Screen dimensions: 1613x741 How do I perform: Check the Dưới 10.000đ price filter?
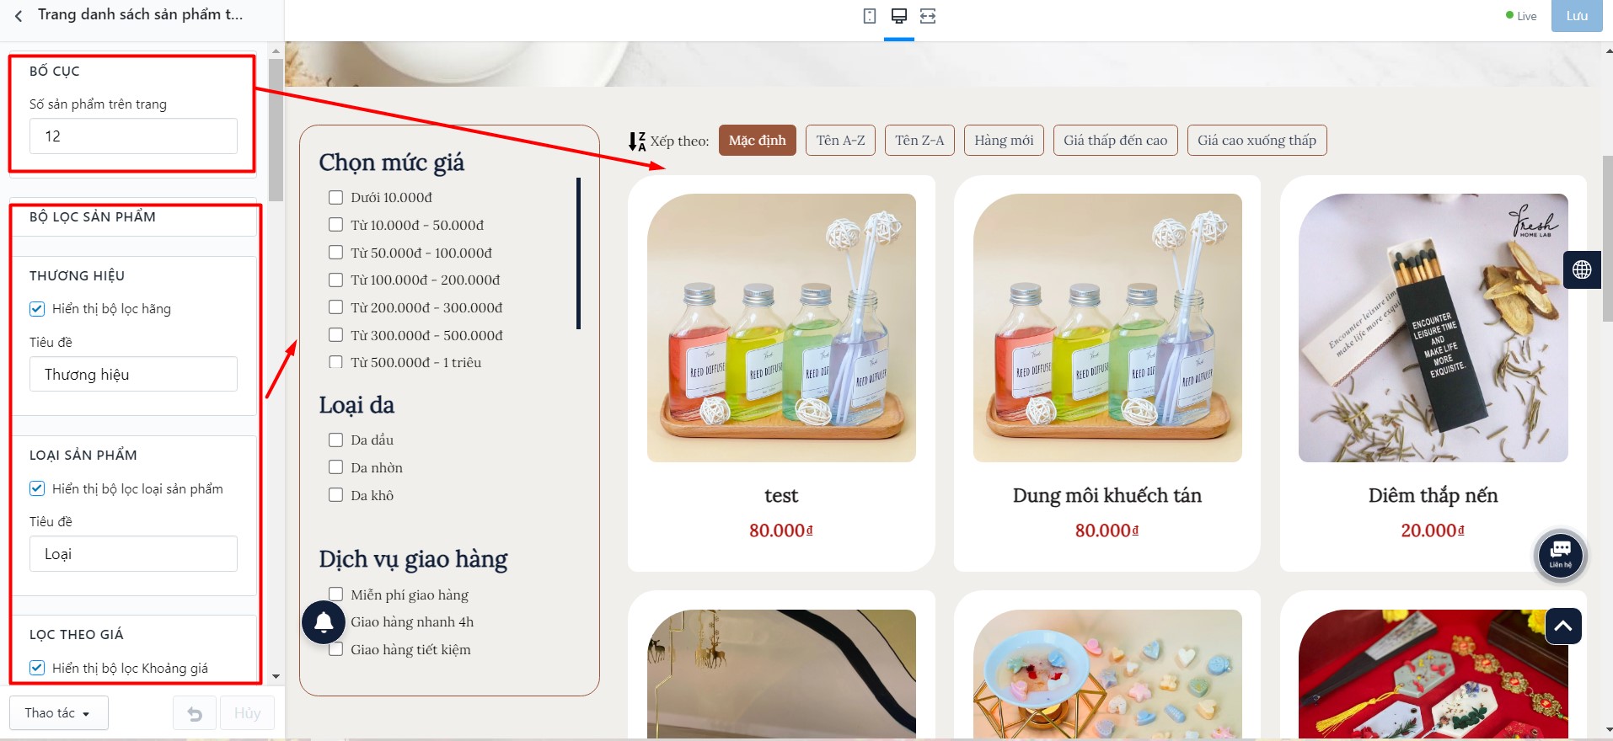click(x=335, y=197)
